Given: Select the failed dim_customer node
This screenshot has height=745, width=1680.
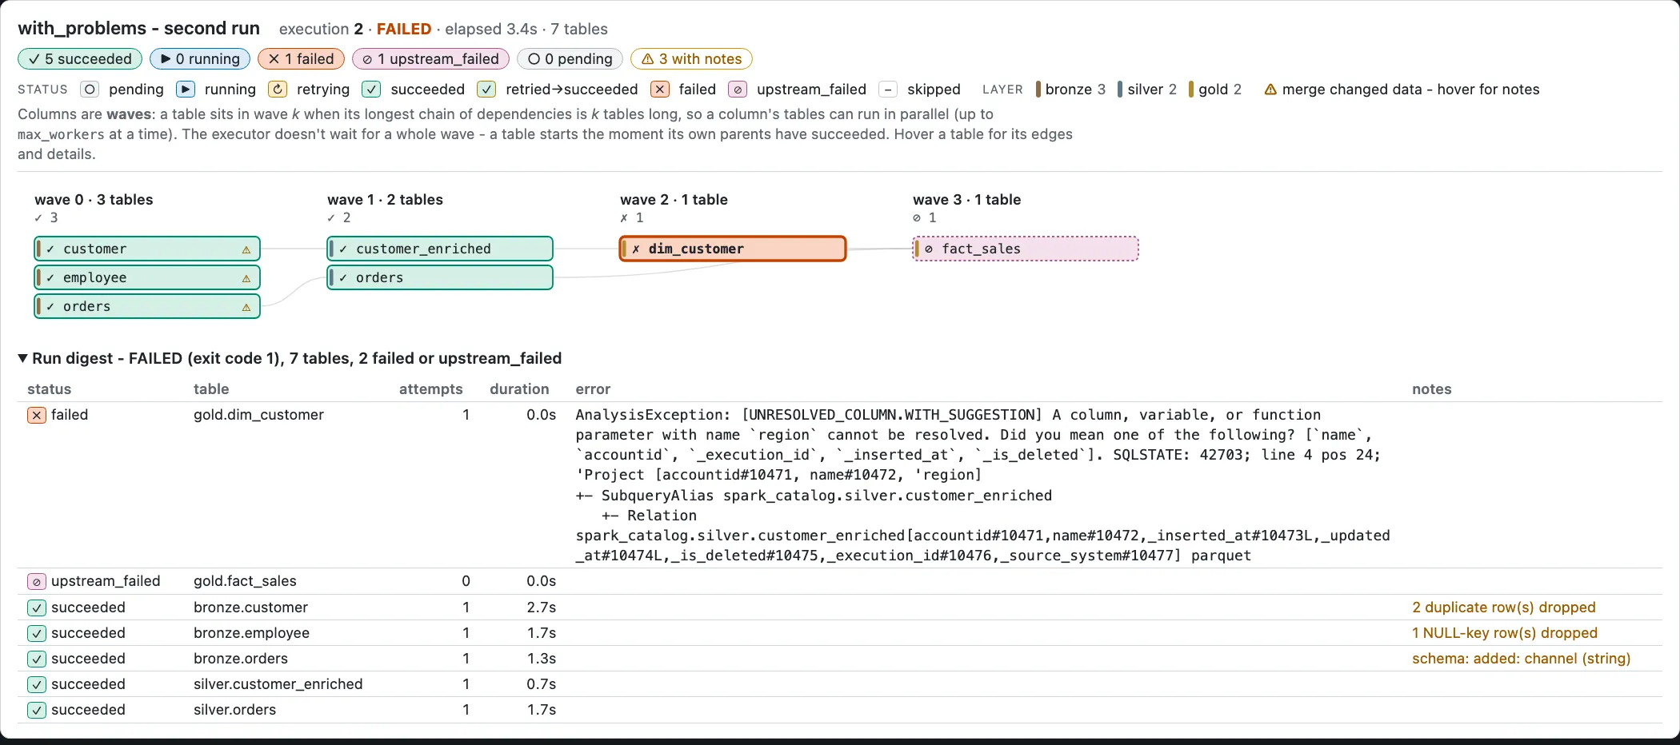Looking at the screenshot, I should [x=733, y=249].
